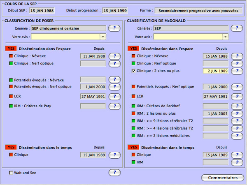The image size is (247, 185).
Task: Open help for McDonald Clinique : Névraxe
Action: point(237,56)
